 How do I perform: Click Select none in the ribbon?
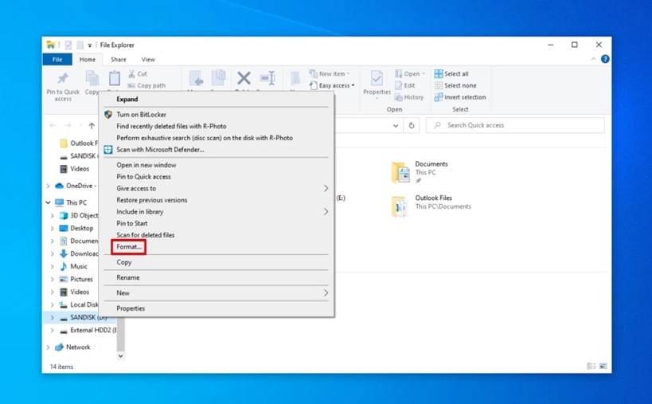(x=455, y=85)
